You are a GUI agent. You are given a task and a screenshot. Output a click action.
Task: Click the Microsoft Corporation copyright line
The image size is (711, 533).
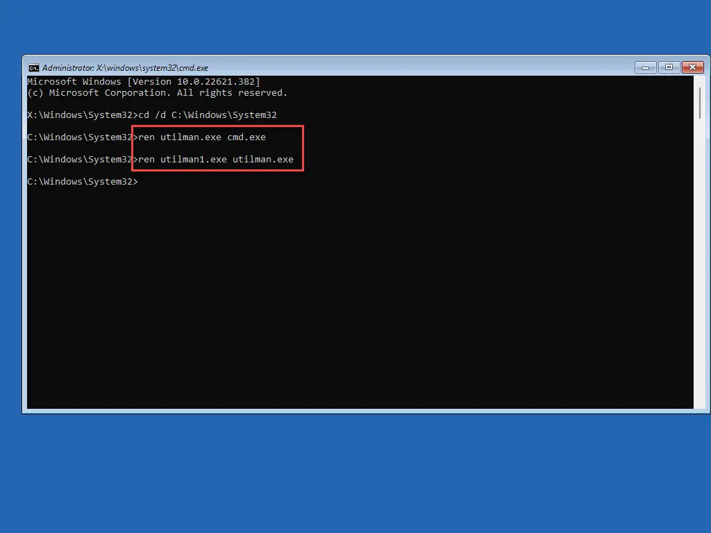point(156,92)
